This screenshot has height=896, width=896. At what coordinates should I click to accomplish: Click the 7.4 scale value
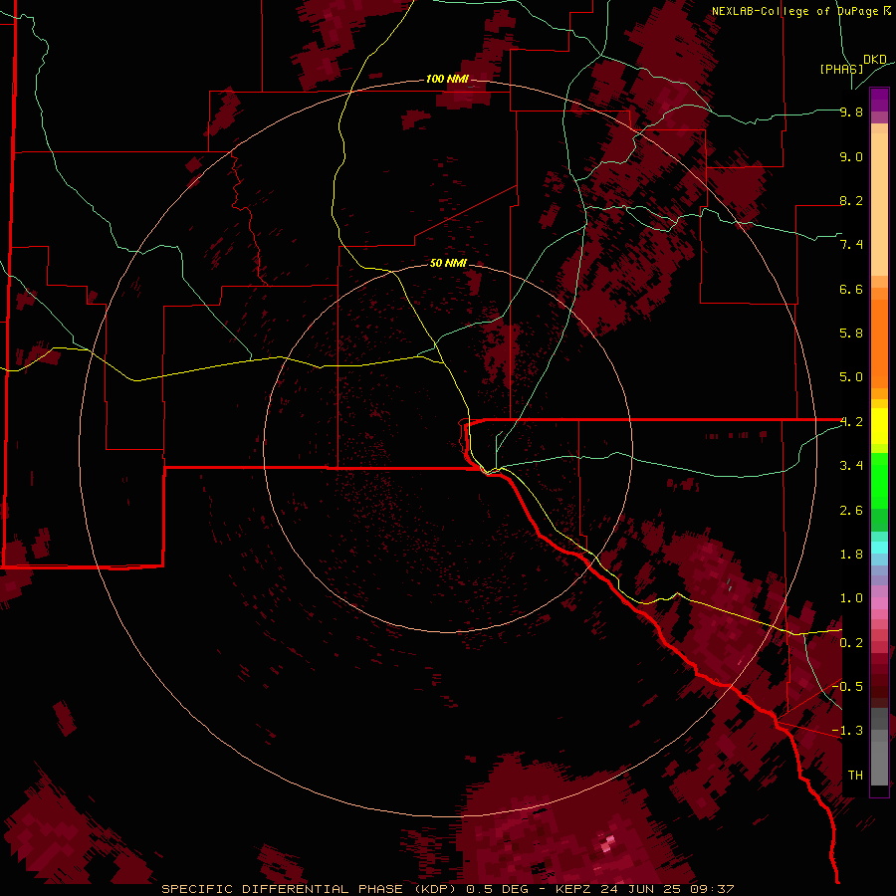(851, 245)
